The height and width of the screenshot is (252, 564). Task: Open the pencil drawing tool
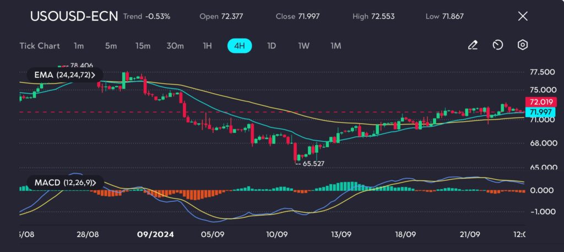point(472,46)
